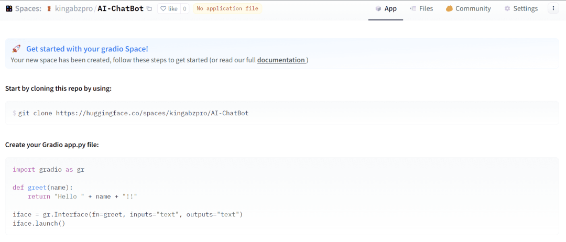Click 'Create your Gradio app.py file:' heading
Viewport: 566px width, 242px height.
click(52, 145)
